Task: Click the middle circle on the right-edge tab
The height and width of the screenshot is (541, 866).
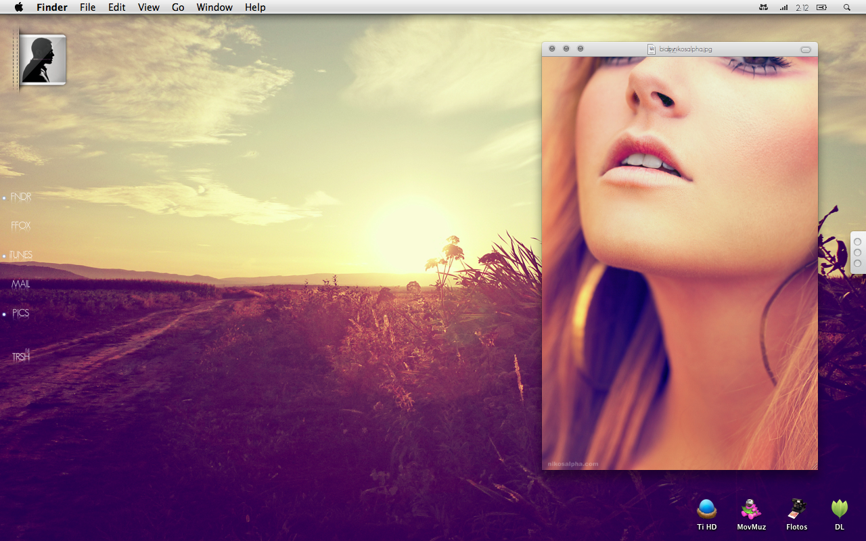Action: [x=858, y=252]
